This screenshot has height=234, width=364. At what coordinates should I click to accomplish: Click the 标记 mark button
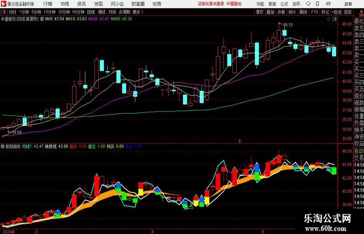[325, 12]
